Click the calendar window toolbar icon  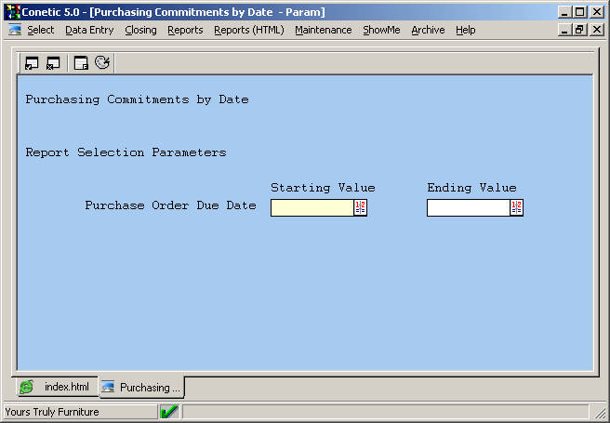(81, 63)
